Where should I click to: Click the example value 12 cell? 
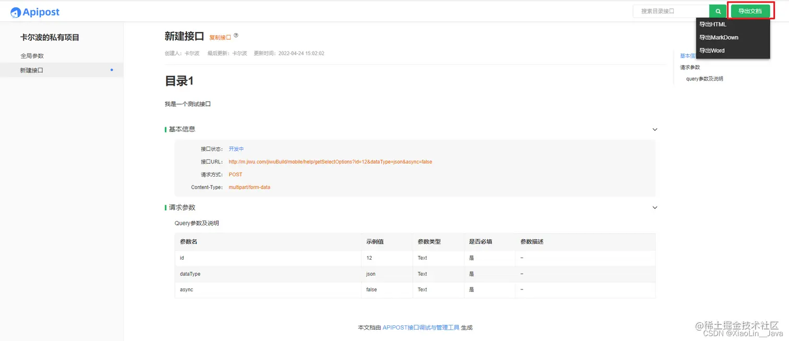[387, 258]
